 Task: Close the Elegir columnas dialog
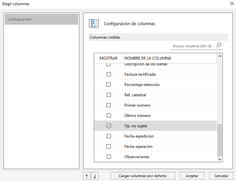tap(232, 4)
